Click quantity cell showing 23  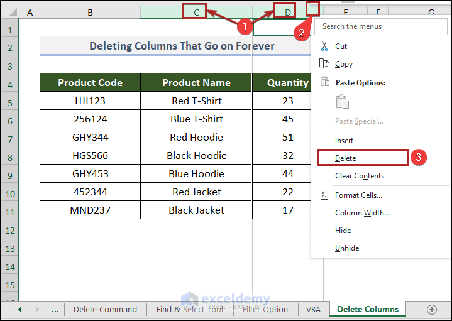click(x=282, y=101)
